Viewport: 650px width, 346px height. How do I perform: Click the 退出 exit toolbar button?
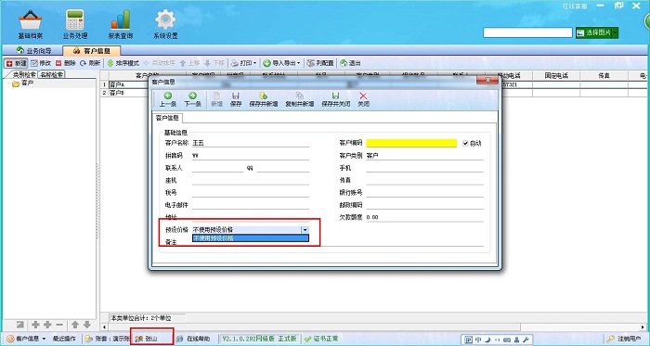point(350,63)
